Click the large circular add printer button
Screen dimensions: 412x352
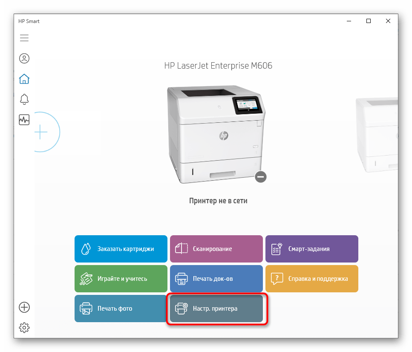click(42, 132)
